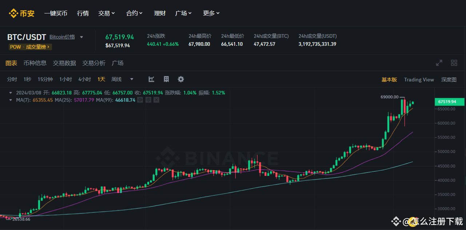
Task: Hide MA lines with the eye toggle
Action: pos(140,100)
